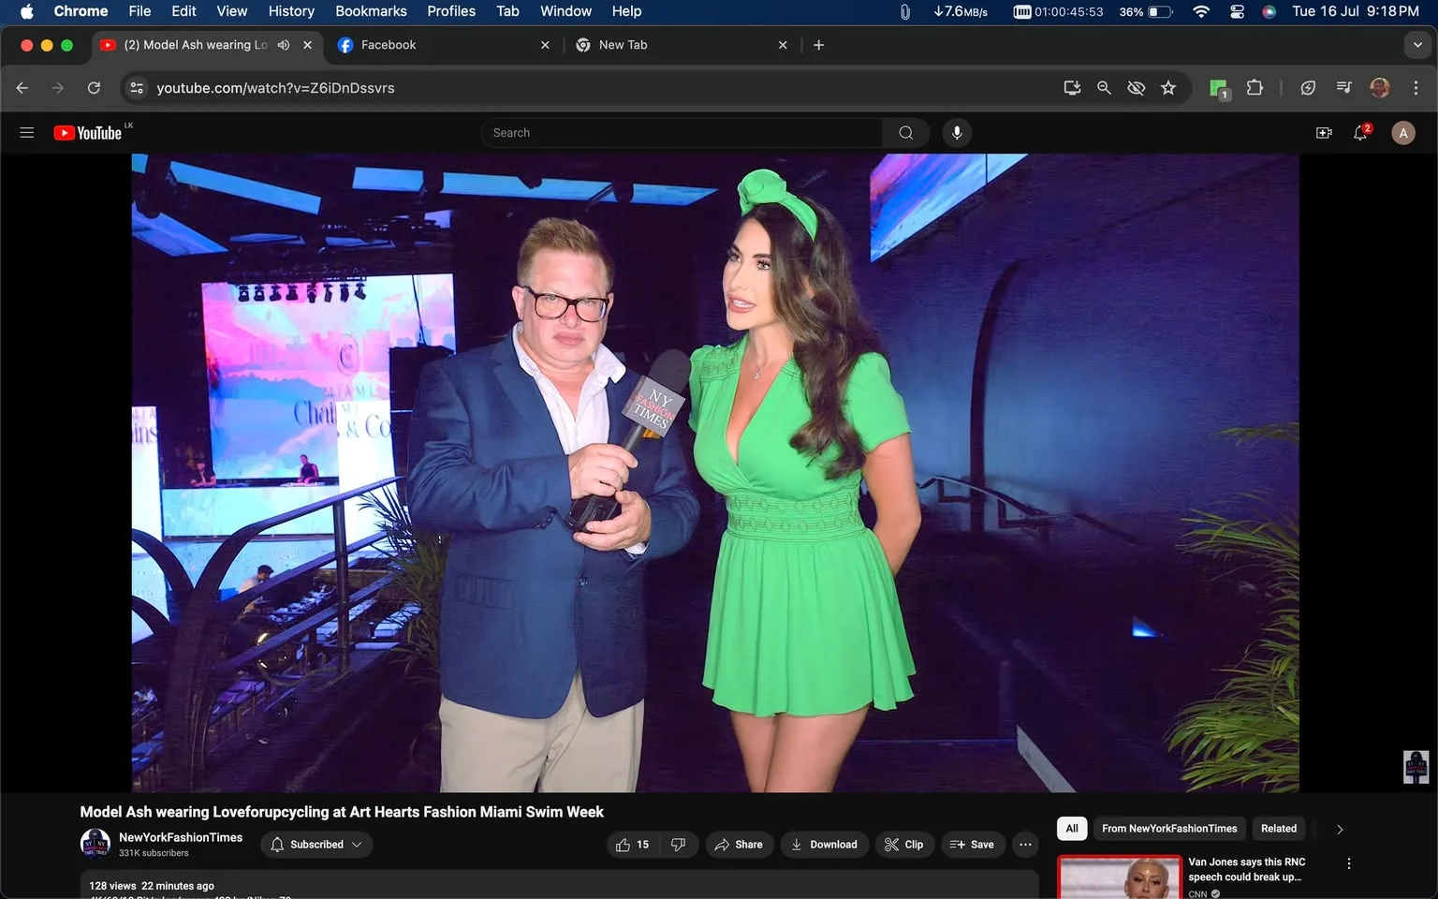Image resolution: width=1438 pixels, height=899 pixels.
Task: Toggle the dislike button
Action: 678,844
